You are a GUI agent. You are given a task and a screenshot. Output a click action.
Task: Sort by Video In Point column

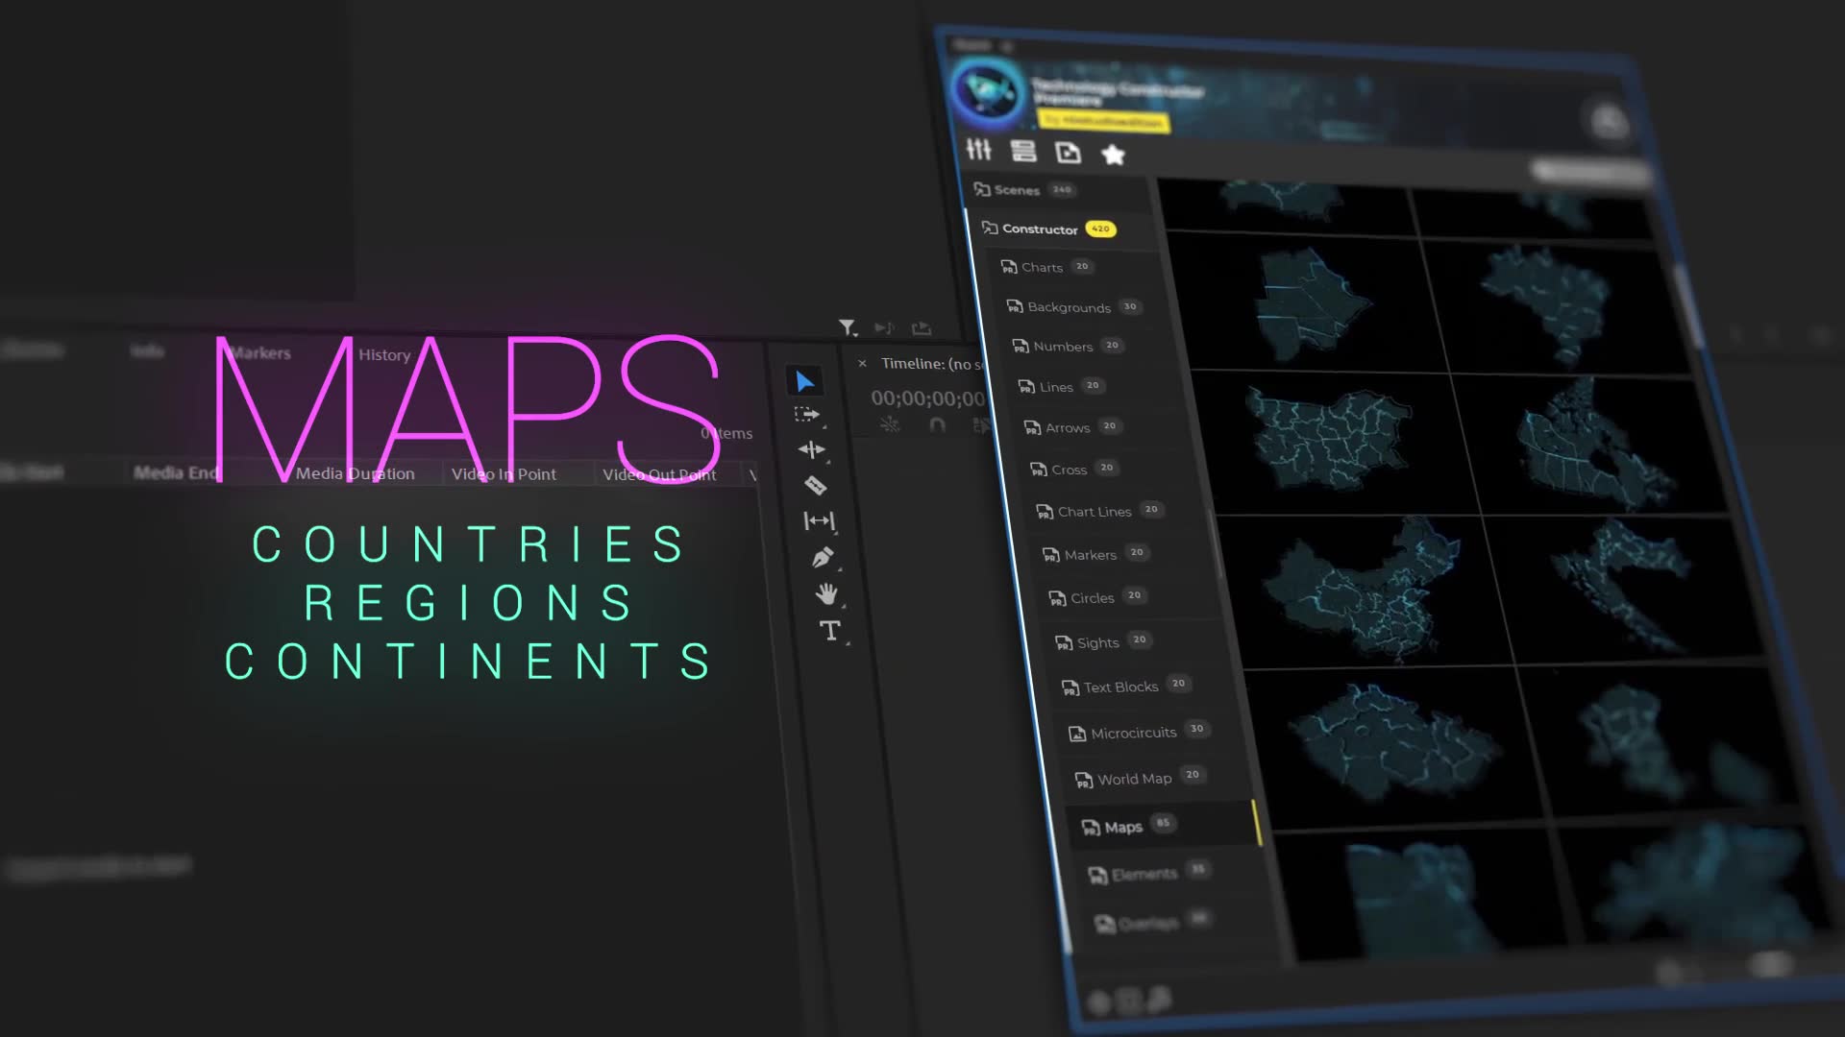click(504, 474)
